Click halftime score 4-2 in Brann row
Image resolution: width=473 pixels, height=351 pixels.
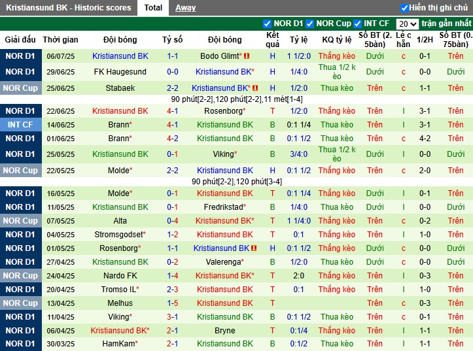click(x=425, y=139)
